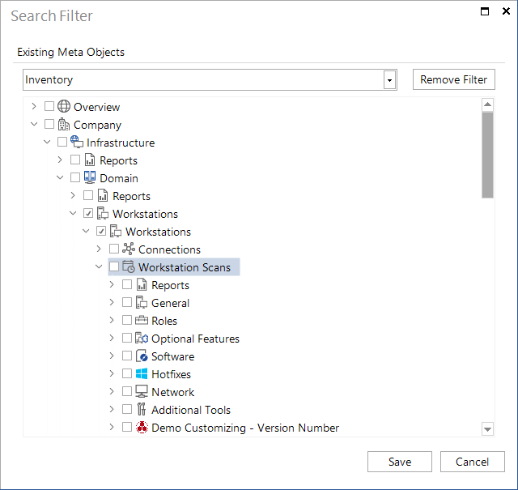
Task: Collapse the Infrastructure tree node
Action: [47, 143]
